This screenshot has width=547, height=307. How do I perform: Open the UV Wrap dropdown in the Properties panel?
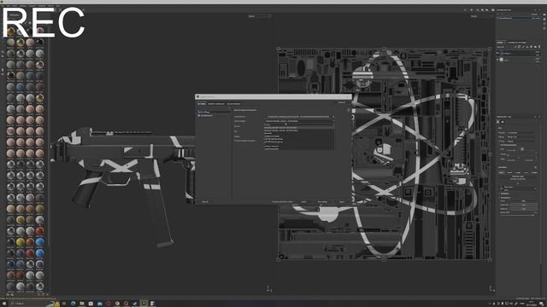[522, 141]
